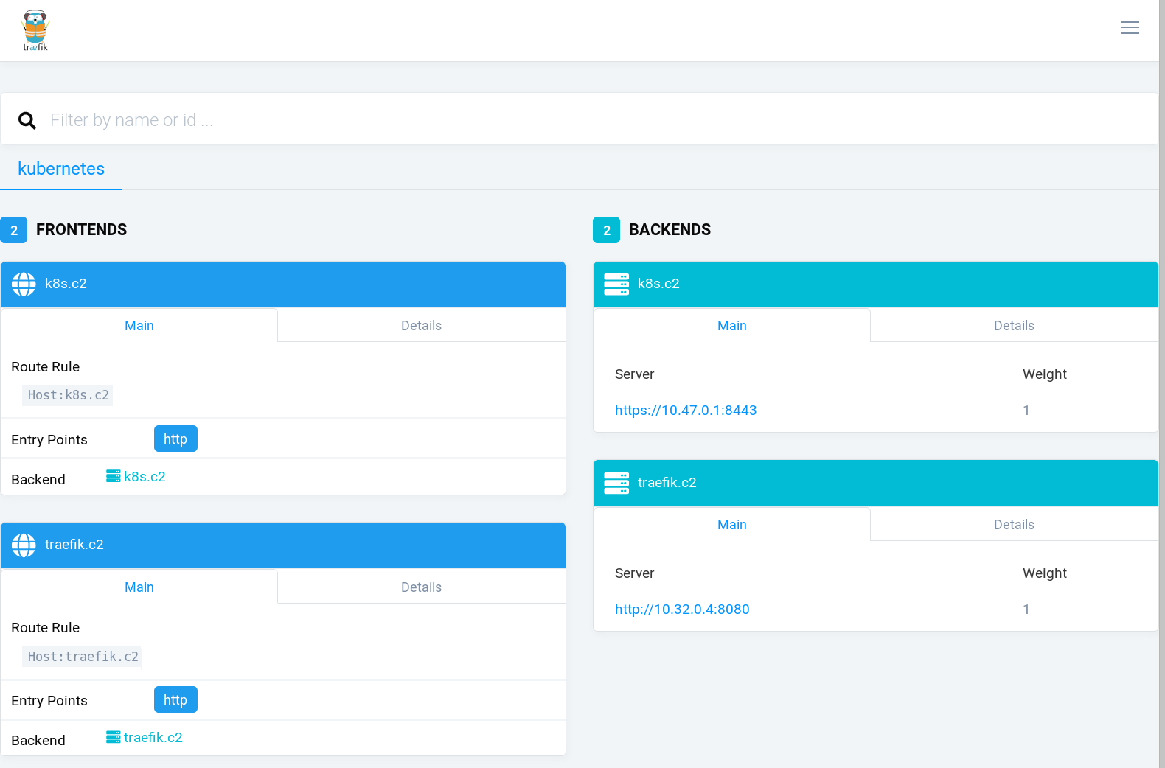The width and height of the screenshot is (1165, 768).
Task: Click the search magnifier icon
Action: pos(27,120)
